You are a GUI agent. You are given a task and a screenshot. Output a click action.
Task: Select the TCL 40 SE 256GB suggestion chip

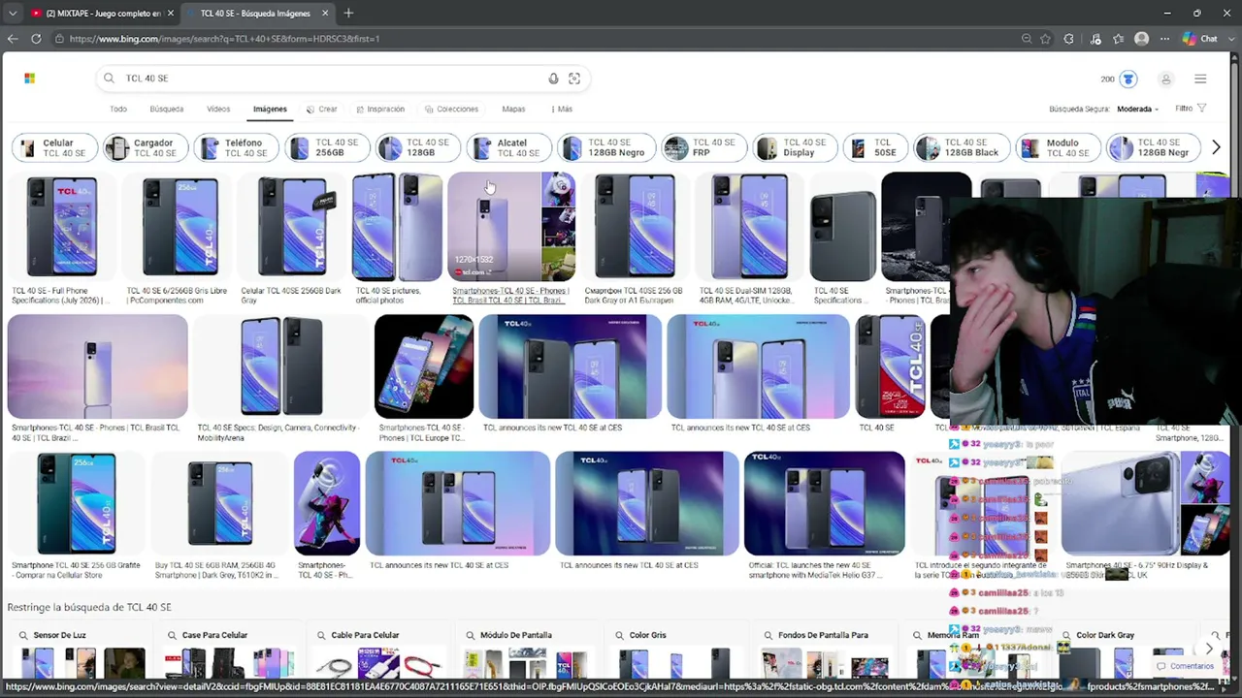click(327, 147)
